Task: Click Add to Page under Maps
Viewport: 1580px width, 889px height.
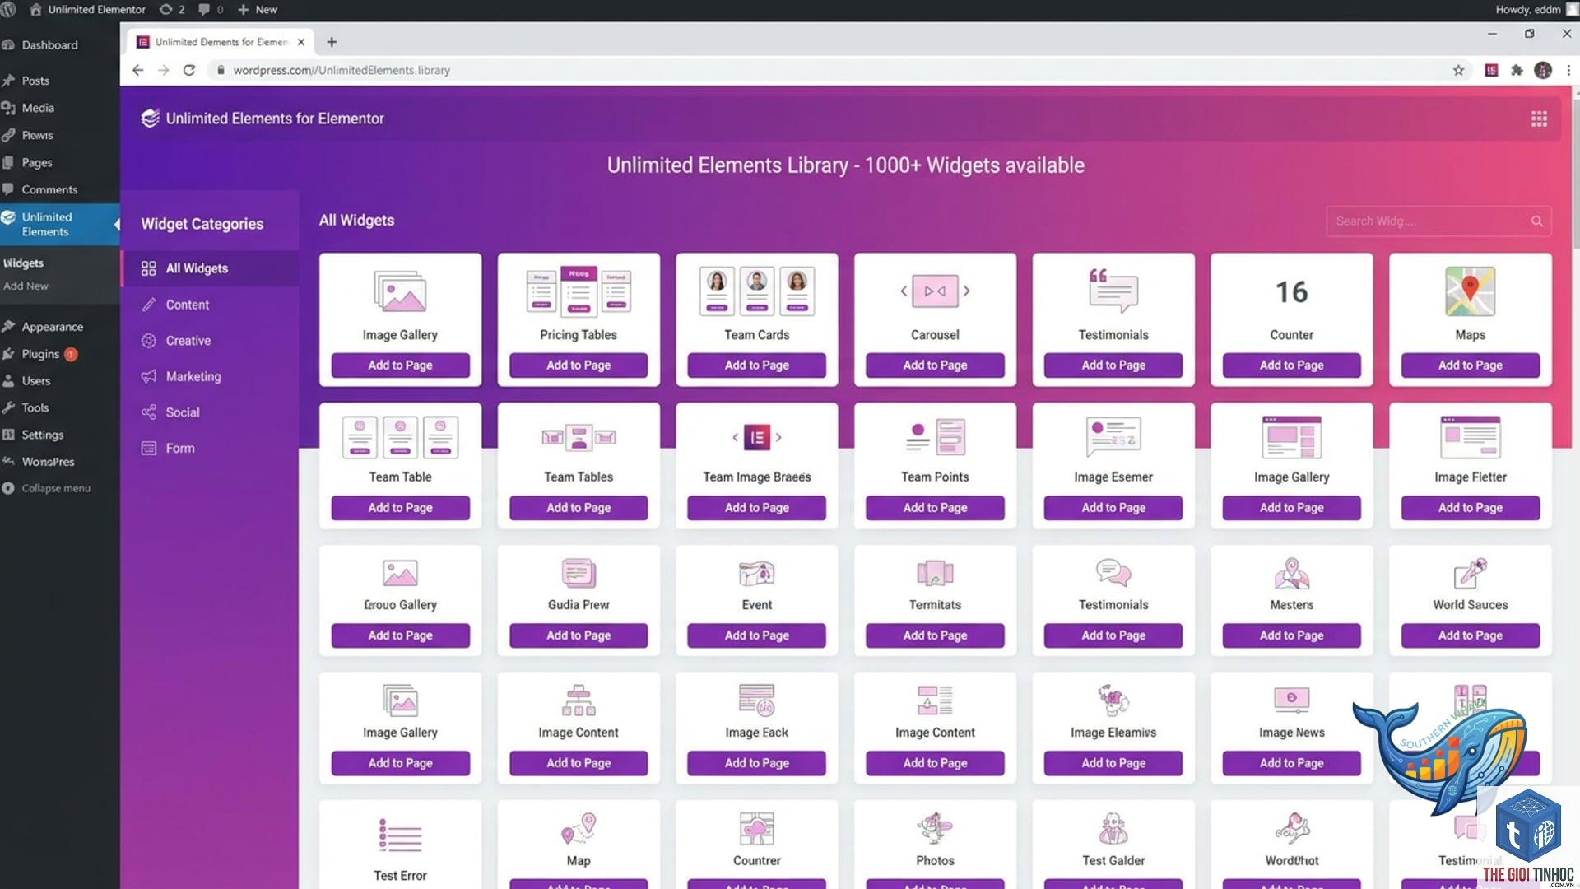Action: [x=1470, y=365]
